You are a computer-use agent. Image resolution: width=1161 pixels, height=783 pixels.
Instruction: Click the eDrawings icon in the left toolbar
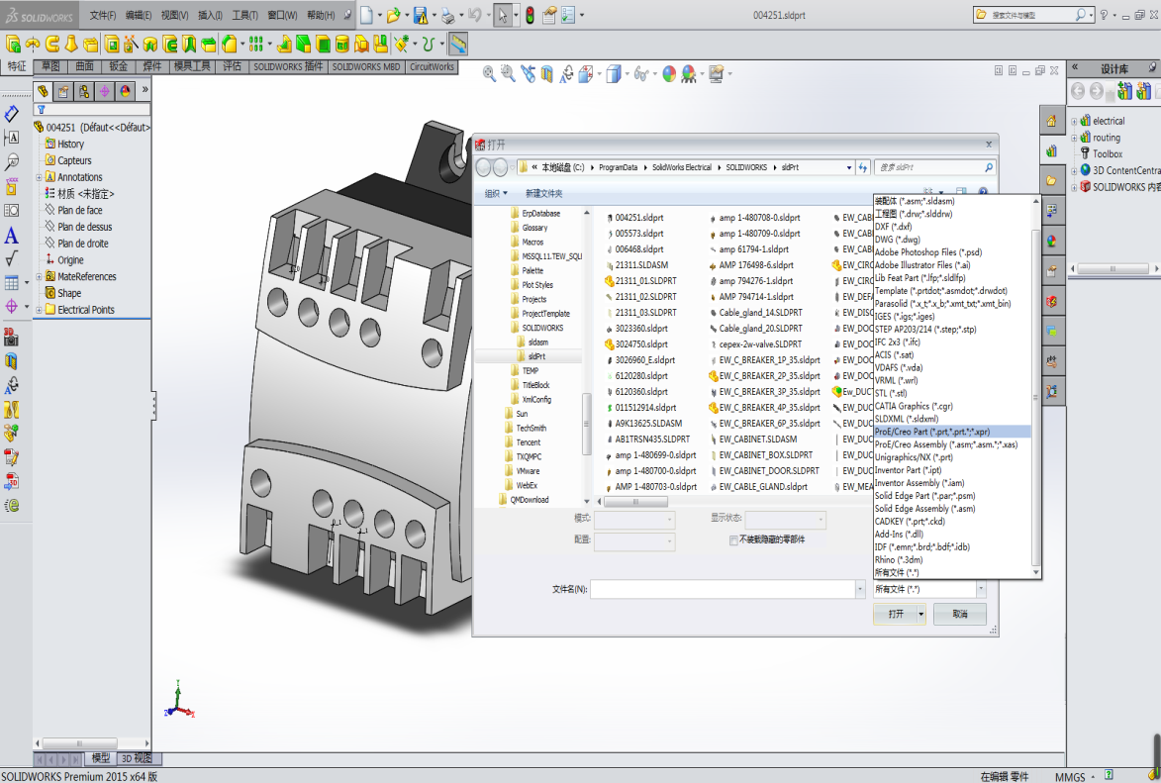(11, 505)
